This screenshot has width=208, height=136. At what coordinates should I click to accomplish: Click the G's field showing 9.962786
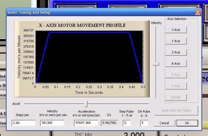109,123
